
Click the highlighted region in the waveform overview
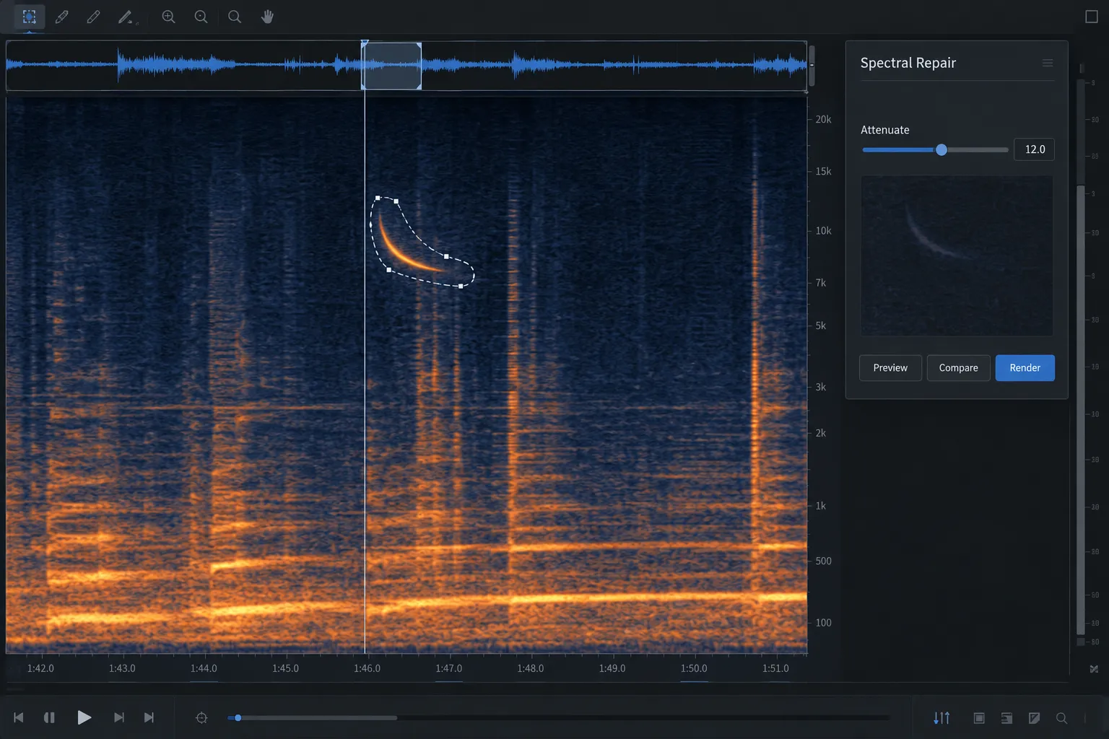(x=391, y=66)
